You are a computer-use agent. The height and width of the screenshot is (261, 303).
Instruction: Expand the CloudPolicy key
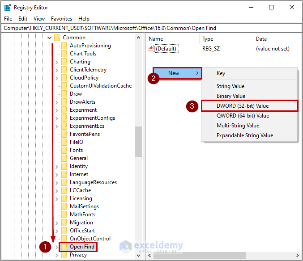57,78
